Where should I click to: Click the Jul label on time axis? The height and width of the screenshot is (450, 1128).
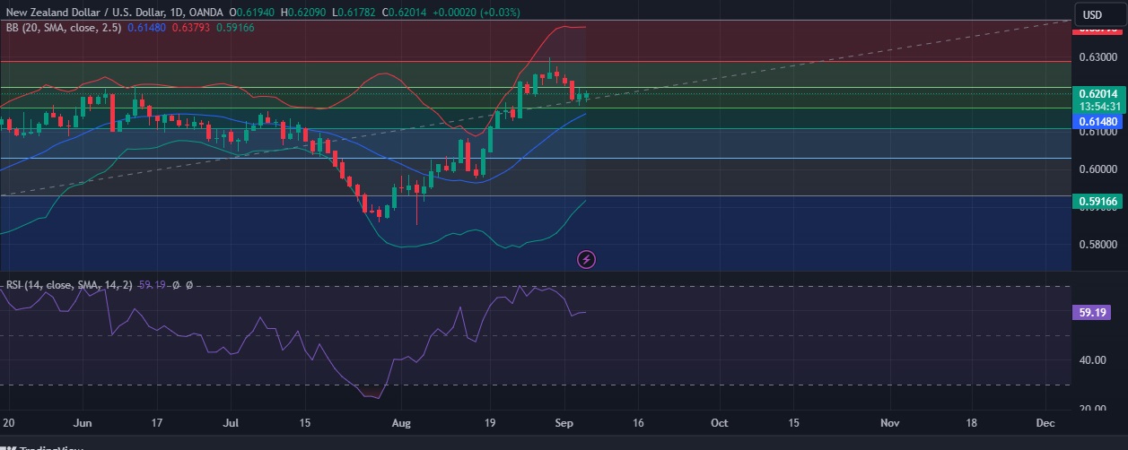(231, 421)
